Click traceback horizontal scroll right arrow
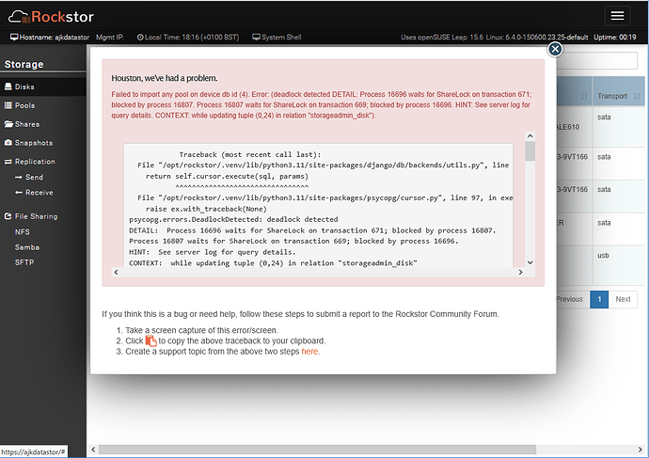This screenshot has height=458, width=649. tap(520, 272)
